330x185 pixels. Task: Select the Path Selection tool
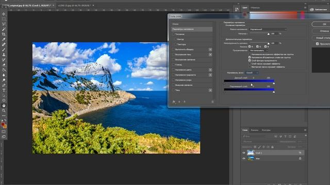[x=4, y=96]
